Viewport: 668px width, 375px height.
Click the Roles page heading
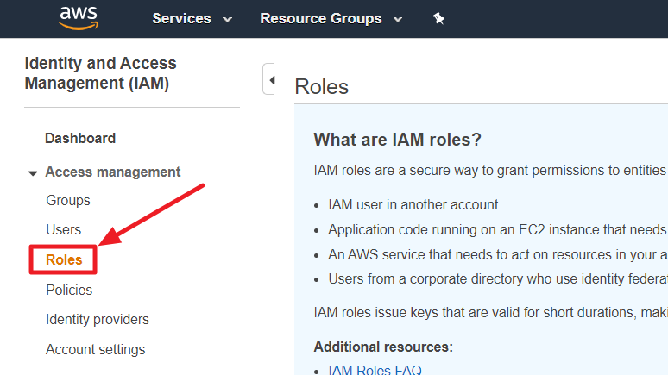pos(321,87)
